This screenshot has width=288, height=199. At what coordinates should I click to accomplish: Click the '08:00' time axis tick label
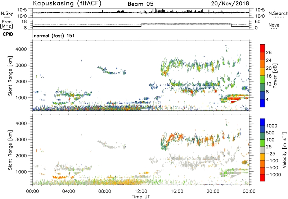105,191
